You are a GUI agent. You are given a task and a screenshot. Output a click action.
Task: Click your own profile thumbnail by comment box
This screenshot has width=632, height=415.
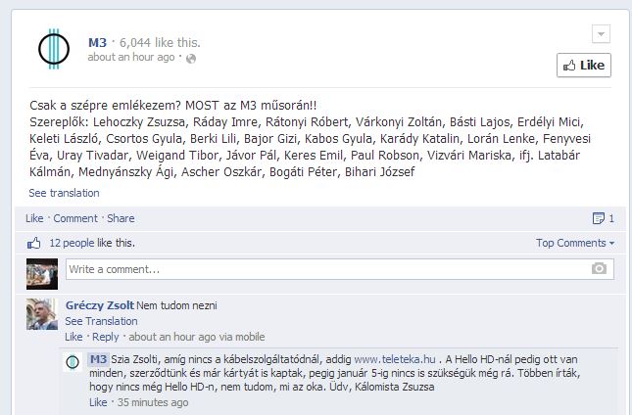pos(42,274)
